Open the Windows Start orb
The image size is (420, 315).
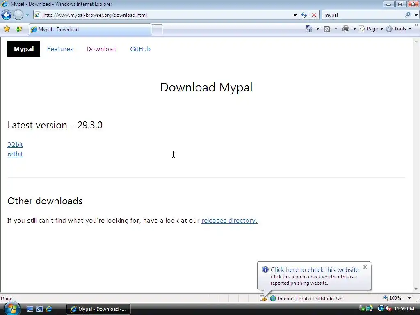tap(12, 309)
